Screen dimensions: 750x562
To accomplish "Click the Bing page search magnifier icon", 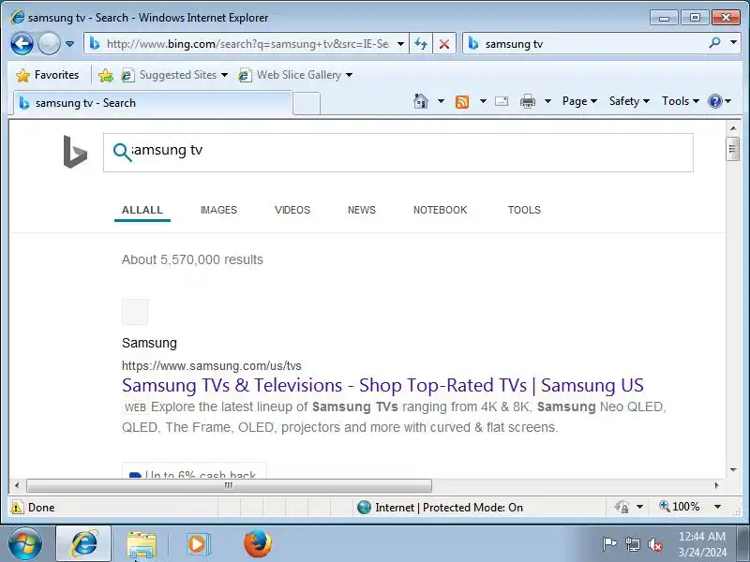I will [x=122, y=152].
